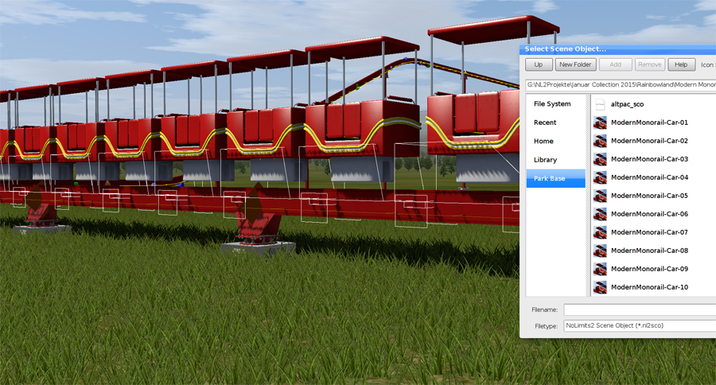Click the Help button
716x385 pixels.
[x=681, y=64]
